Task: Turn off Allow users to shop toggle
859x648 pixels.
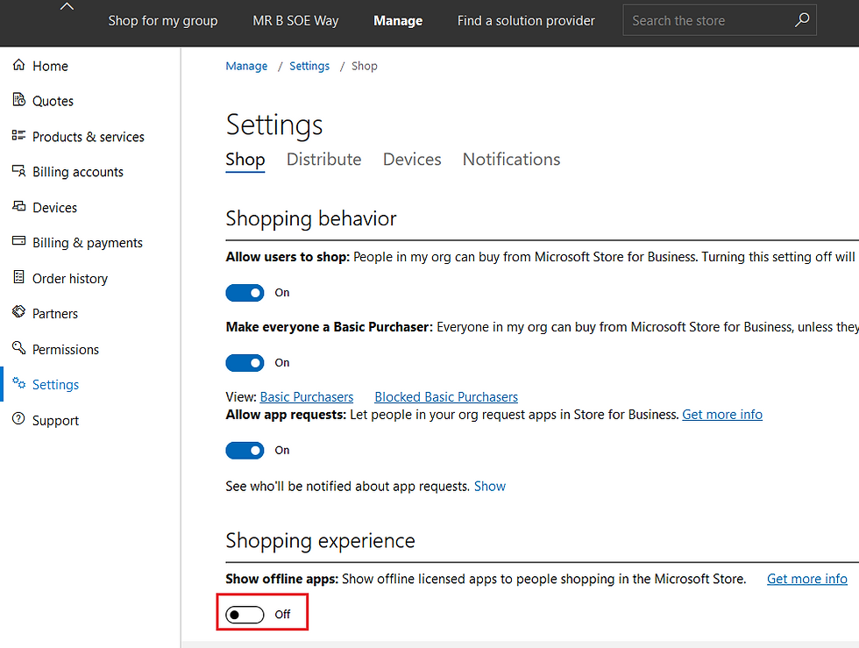Action: click(245, 293)
